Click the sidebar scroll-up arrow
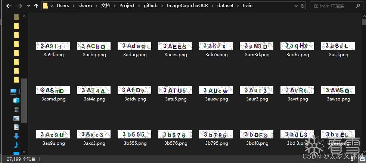The width and height of the screenshot is (366, 163). pos(24,16)
